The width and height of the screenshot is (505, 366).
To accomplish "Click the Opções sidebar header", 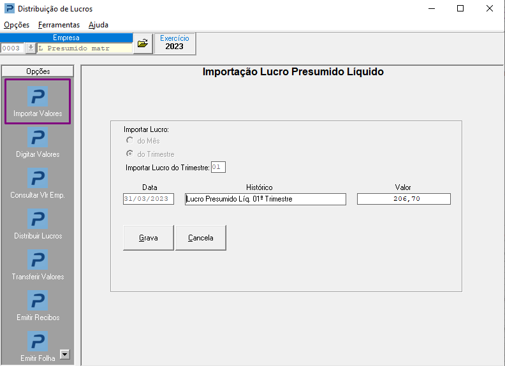I will [38, 71].
